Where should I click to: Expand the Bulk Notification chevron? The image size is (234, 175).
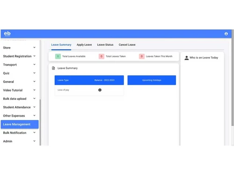(x=34, y=133)
